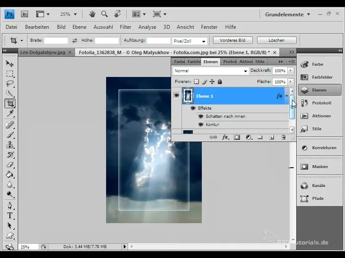Screen dimensions: 345x258
Task: Open the Bearbeiten menu
Action: click(37, 27)
